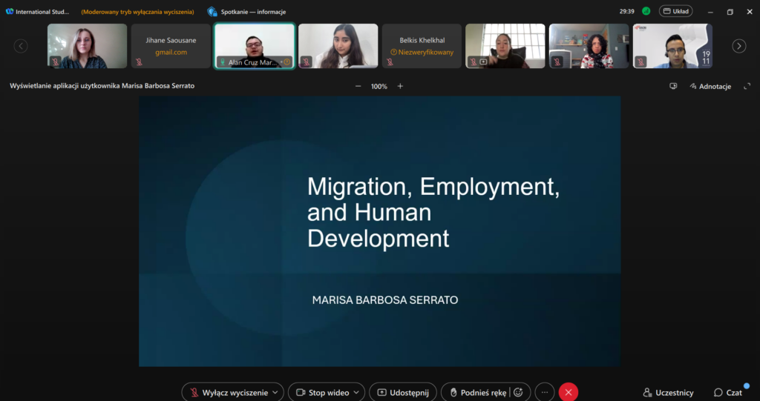Zoom in with the plus icon

[x=400, y=86]
